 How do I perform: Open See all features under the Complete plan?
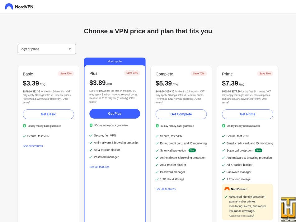[x=165, y=189]
